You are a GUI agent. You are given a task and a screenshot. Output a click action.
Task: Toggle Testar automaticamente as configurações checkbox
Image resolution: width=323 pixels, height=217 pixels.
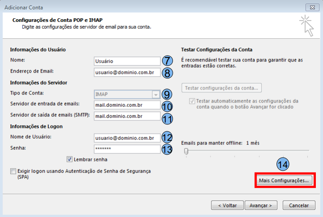point(193,101)
